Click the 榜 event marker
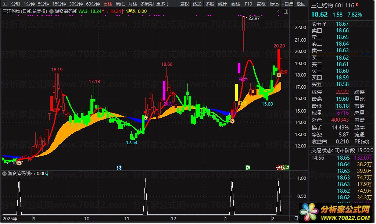 283,168
